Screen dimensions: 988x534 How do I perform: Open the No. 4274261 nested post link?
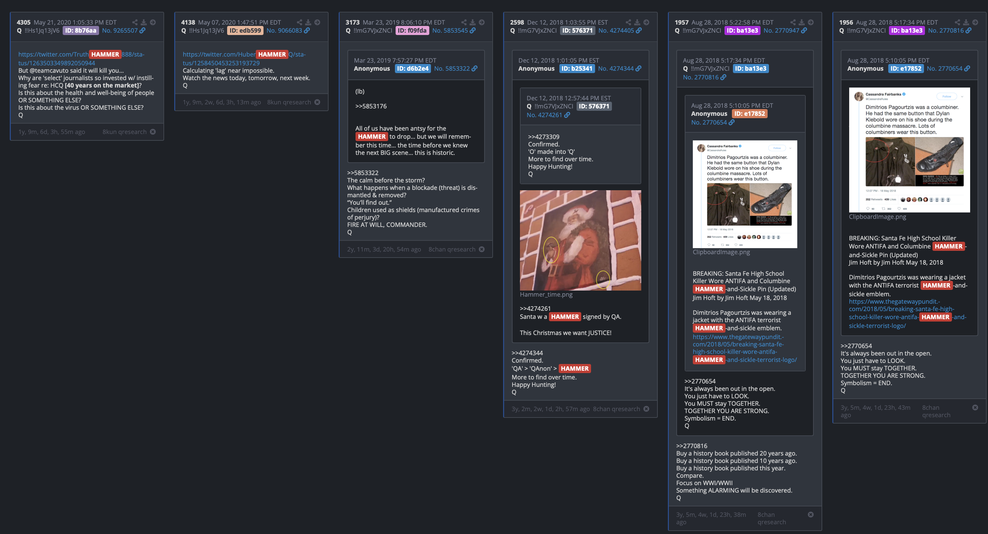tap(548, 115)
